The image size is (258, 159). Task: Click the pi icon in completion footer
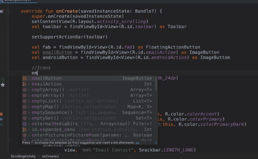click(156, 143)
